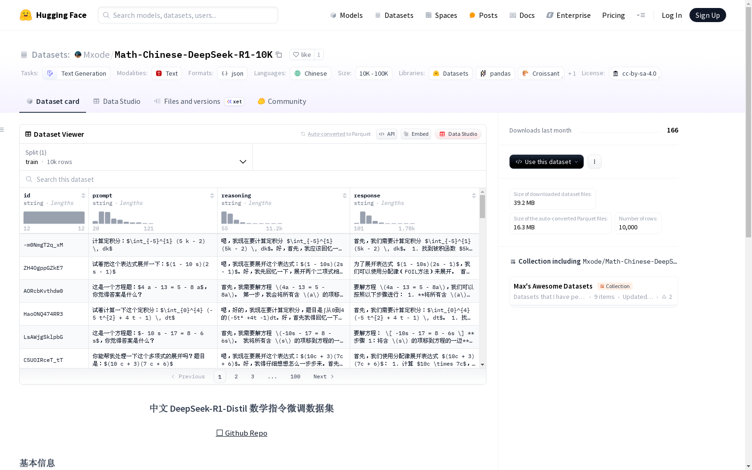Open Docs in top navigation
Viewport: 752px width, 470px height.
coord(522,15)
